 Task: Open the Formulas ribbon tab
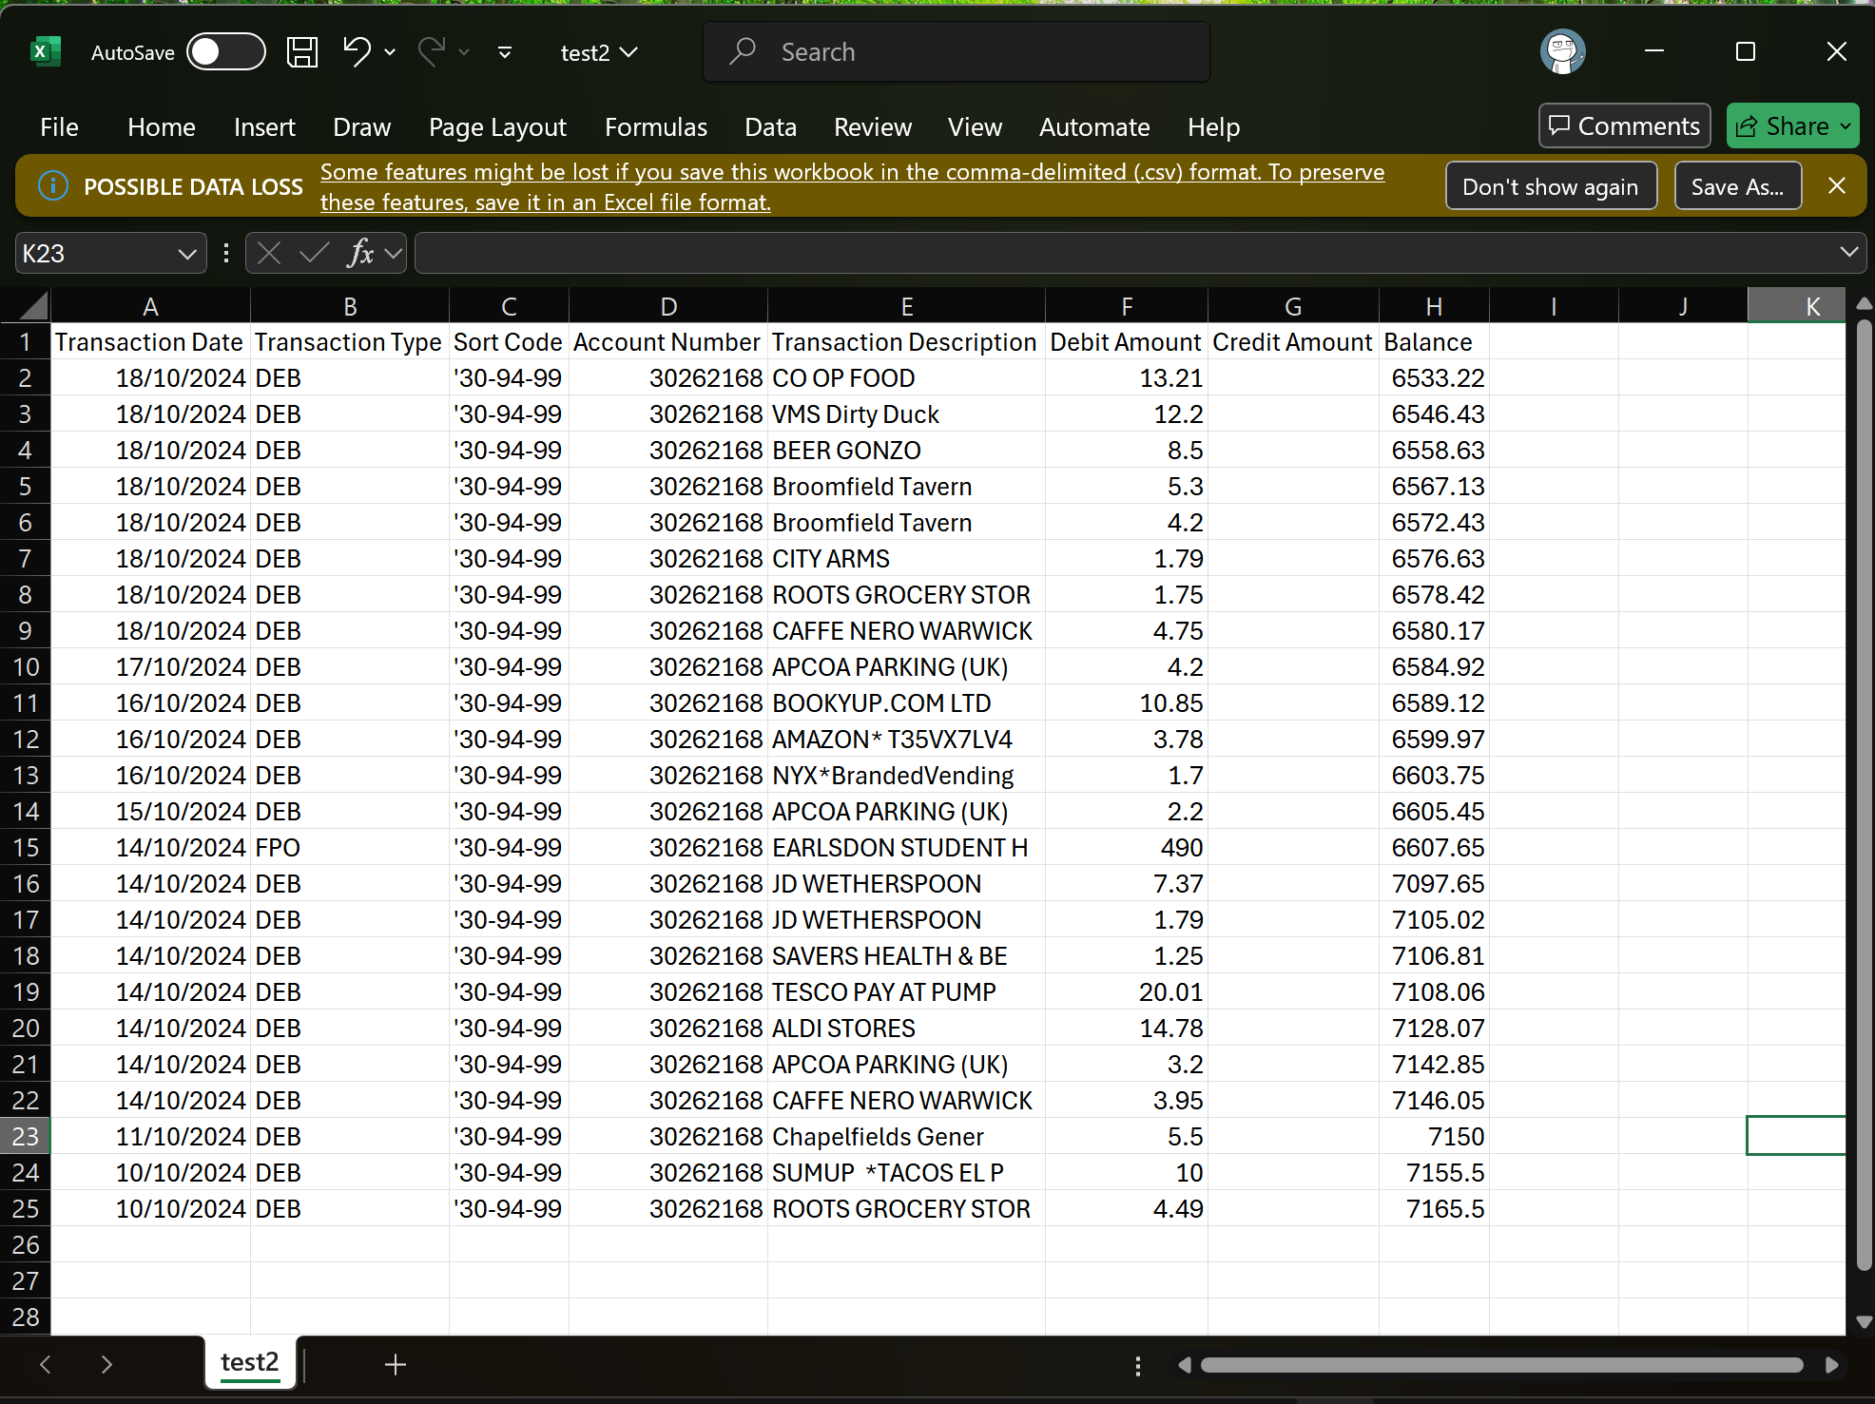click(655, 126)
